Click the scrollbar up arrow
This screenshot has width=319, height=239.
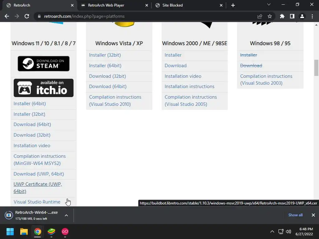pos(316,25)
